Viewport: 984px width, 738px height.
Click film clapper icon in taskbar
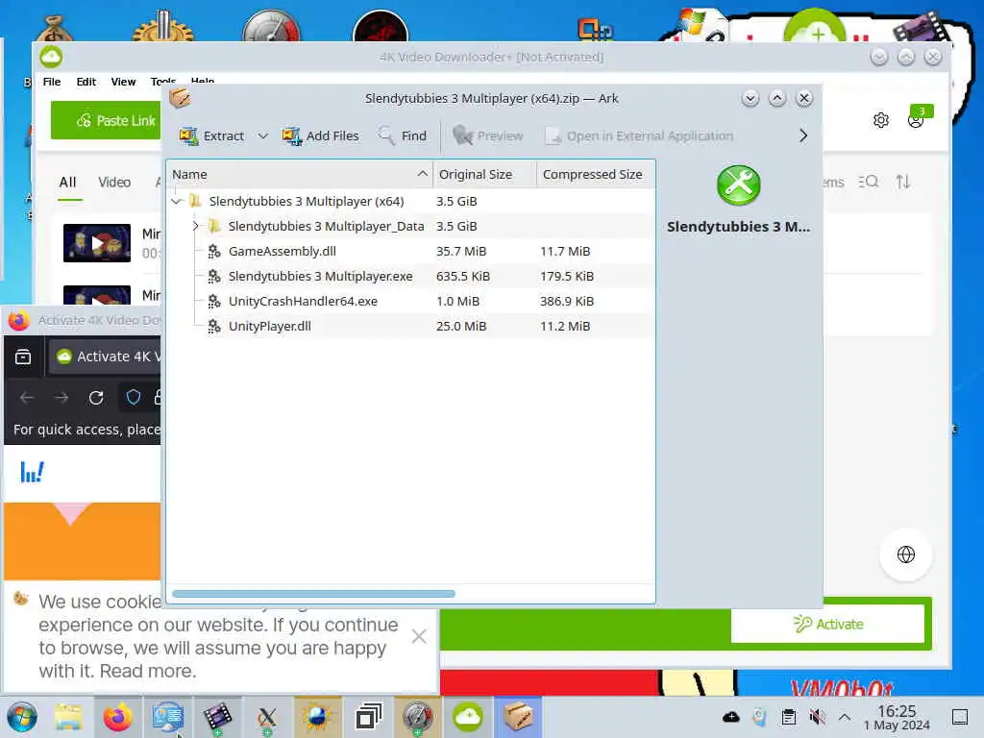coord(217,717)
